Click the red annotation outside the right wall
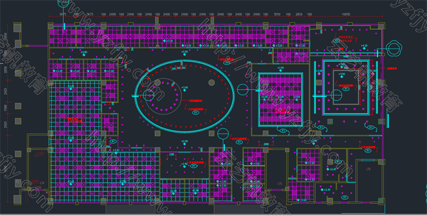The height and width of the screenshot is (216, 427). [392, 68]
